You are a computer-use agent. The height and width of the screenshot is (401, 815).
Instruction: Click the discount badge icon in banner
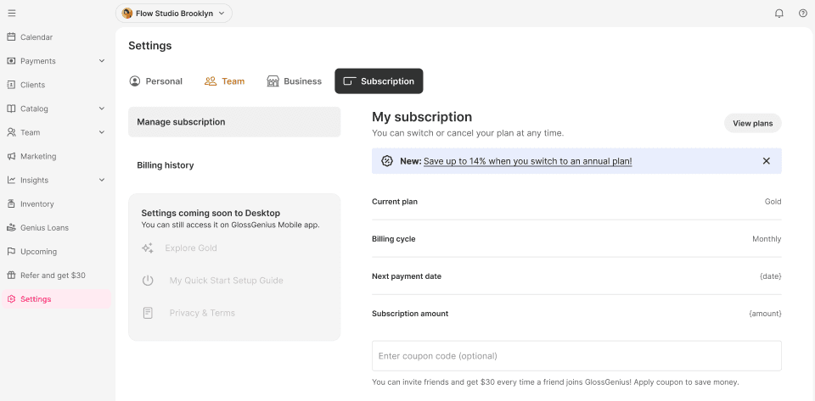point(387,161)
